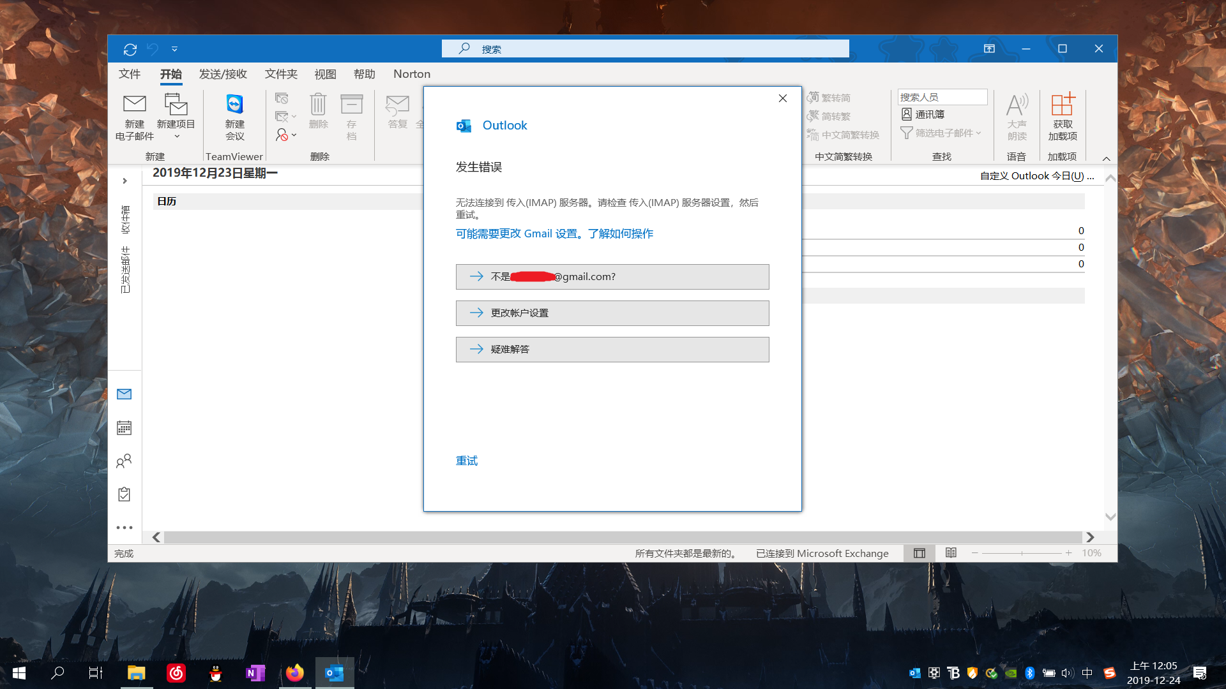
Task: Open the 帮助 (Help) tab
Action: (x=365, y=74)
